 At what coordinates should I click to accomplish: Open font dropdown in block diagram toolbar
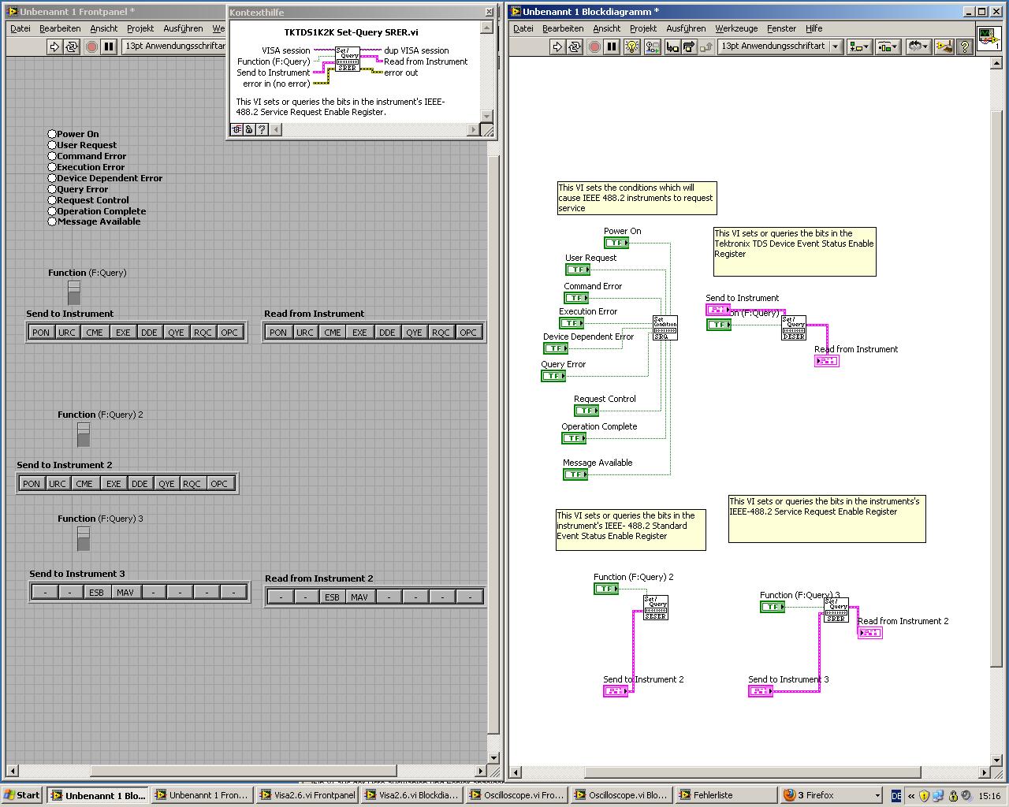778,46
